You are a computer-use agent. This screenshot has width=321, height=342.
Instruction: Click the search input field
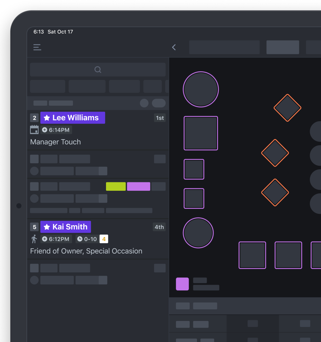pos(98,70)
